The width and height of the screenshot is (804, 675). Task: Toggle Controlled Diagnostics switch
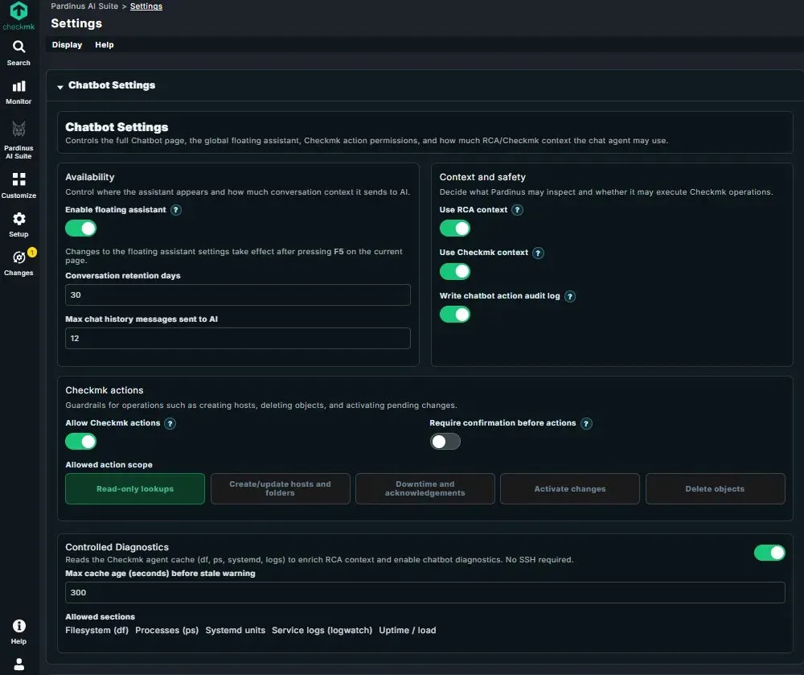[x=769, y=553]
